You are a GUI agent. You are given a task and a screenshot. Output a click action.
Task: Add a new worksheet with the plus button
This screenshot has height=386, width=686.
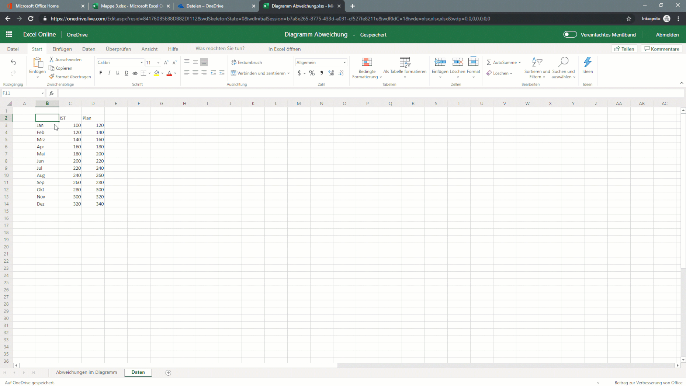tap(168, 373)
